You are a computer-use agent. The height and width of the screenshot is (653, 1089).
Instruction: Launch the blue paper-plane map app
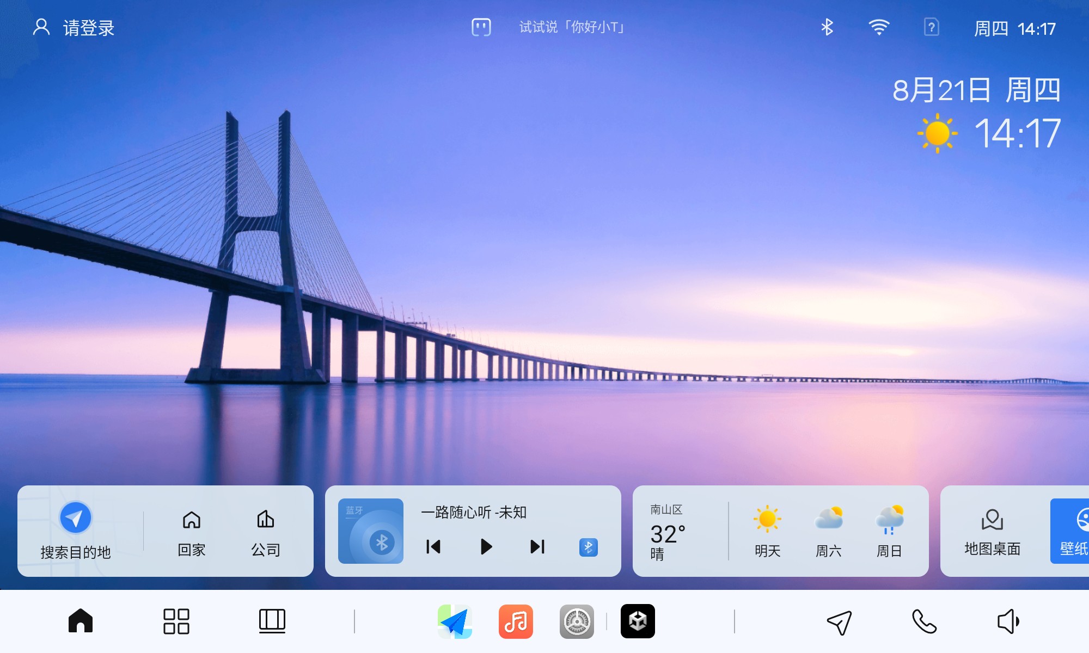[x=455, y=621]
